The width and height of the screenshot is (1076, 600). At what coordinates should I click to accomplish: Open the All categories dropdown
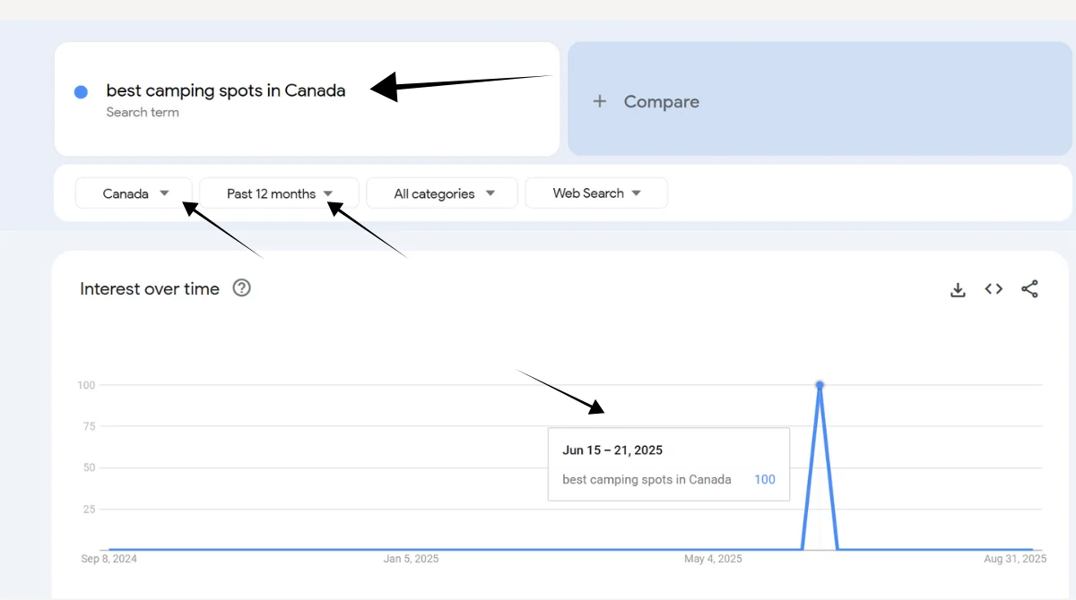tap(442, 193)
